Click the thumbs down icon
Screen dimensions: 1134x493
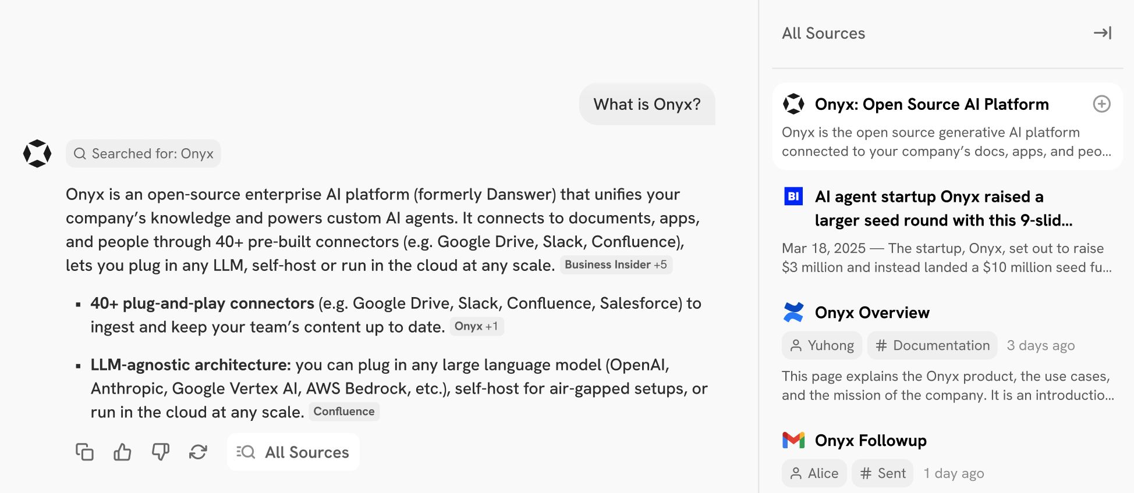[160, 452]
